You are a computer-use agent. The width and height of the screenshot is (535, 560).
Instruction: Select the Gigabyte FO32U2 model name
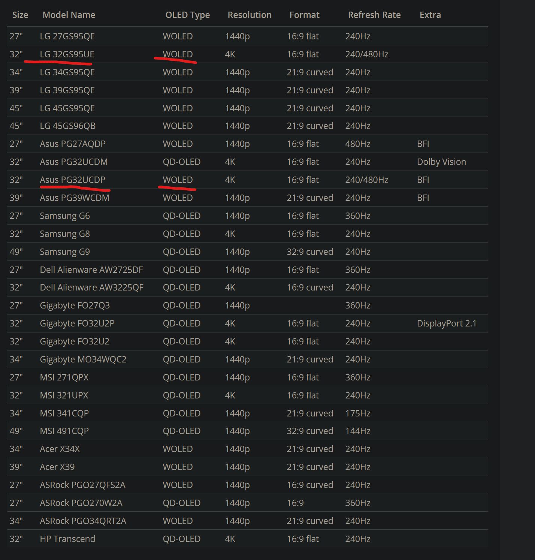[75, 341]
